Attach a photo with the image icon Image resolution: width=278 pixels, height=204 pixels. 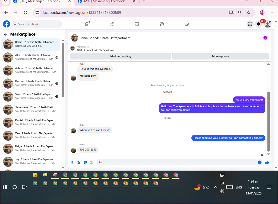(x=79, y=162)
